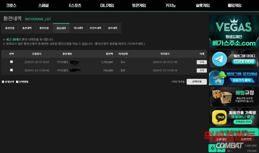This screenshot has width=259, height=153.
Task: Toggle the 선택해제 checkbox
Action: (17, 82)
